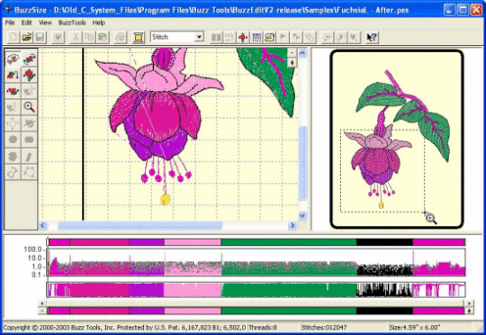Viewport: 486px width, 335px height.
Task: Click the Copy toolbar icon
Action: click(89, 37)
